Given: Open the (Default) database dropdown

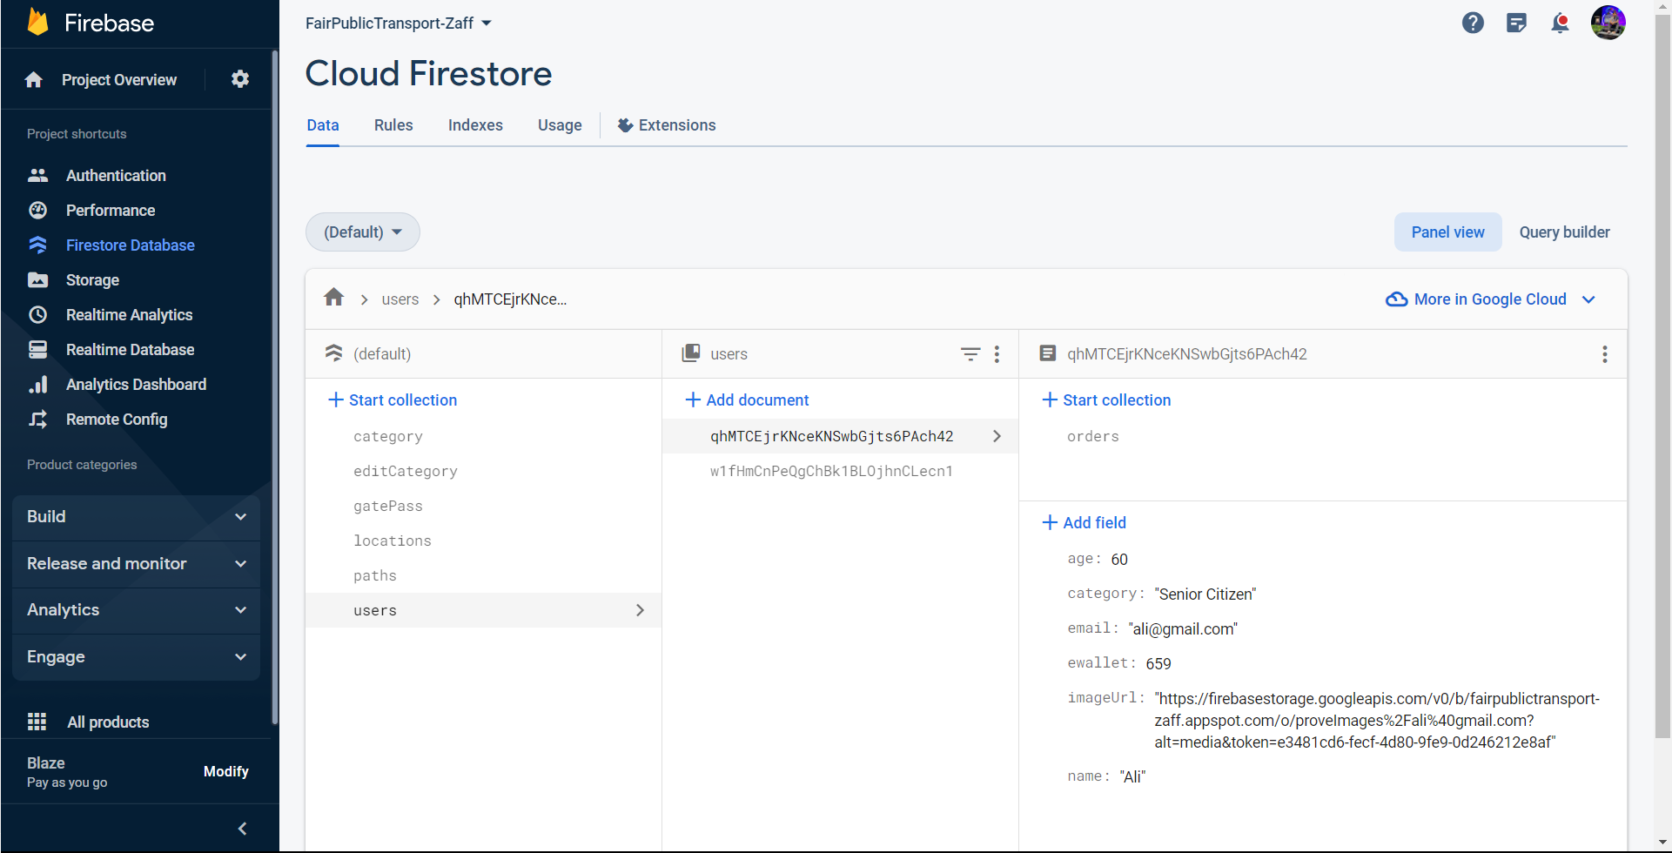Looking at the screenshot, I should point(363,232).
